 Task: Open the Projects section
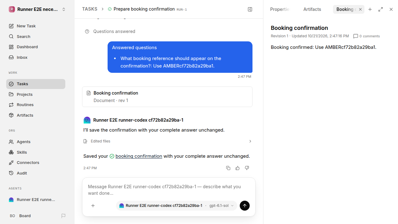coord(36,94)
